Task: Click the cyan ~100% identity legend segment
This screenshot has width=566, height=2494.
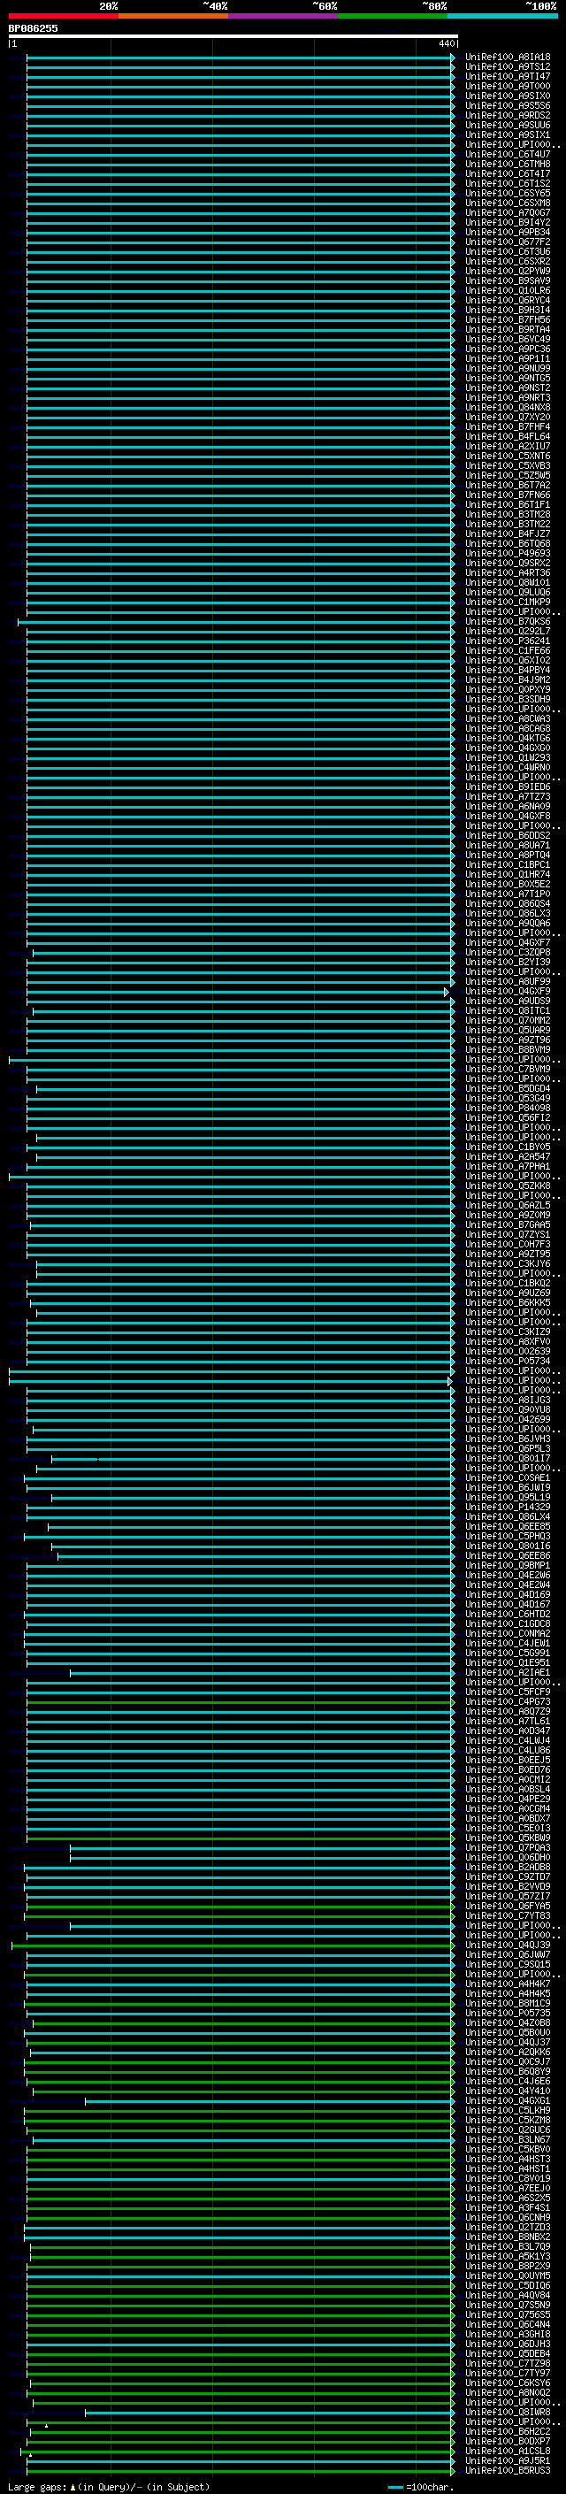Action: pos(502,16)
